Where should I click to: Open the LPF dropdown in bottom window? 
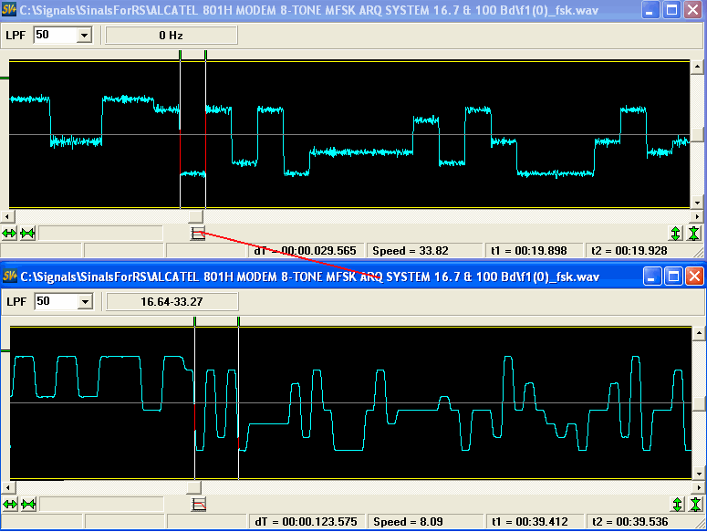click(85, 301)
